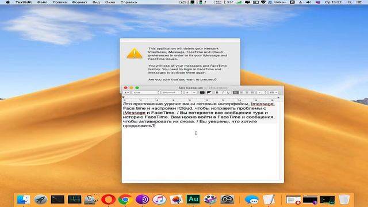368x207 pixels.
Task: Open the Окно menu
Action: click(110, 2)
